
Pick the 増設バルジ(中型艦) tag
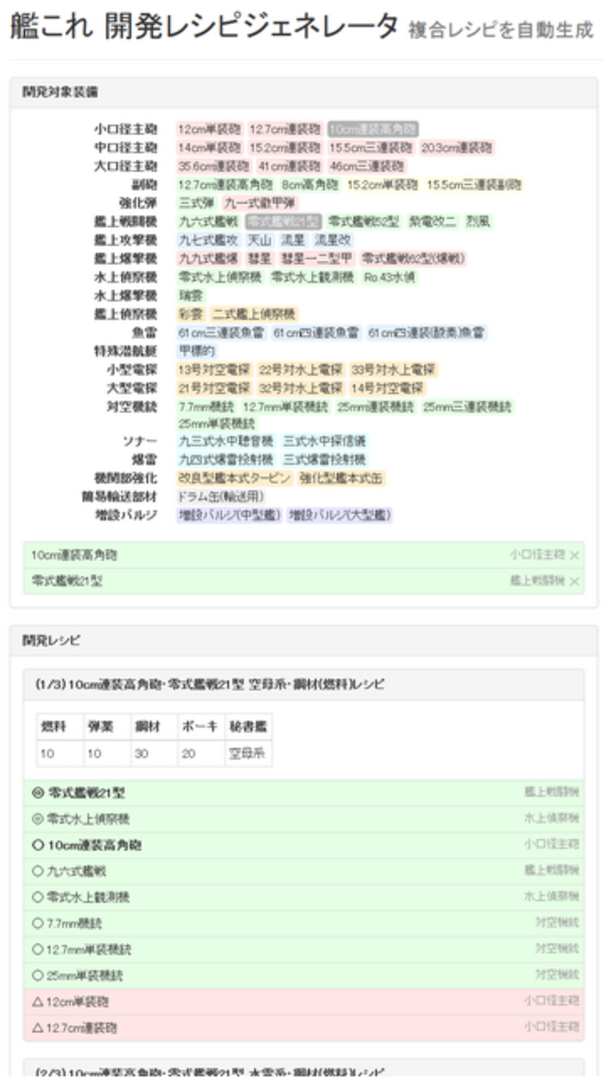(229, 515)
